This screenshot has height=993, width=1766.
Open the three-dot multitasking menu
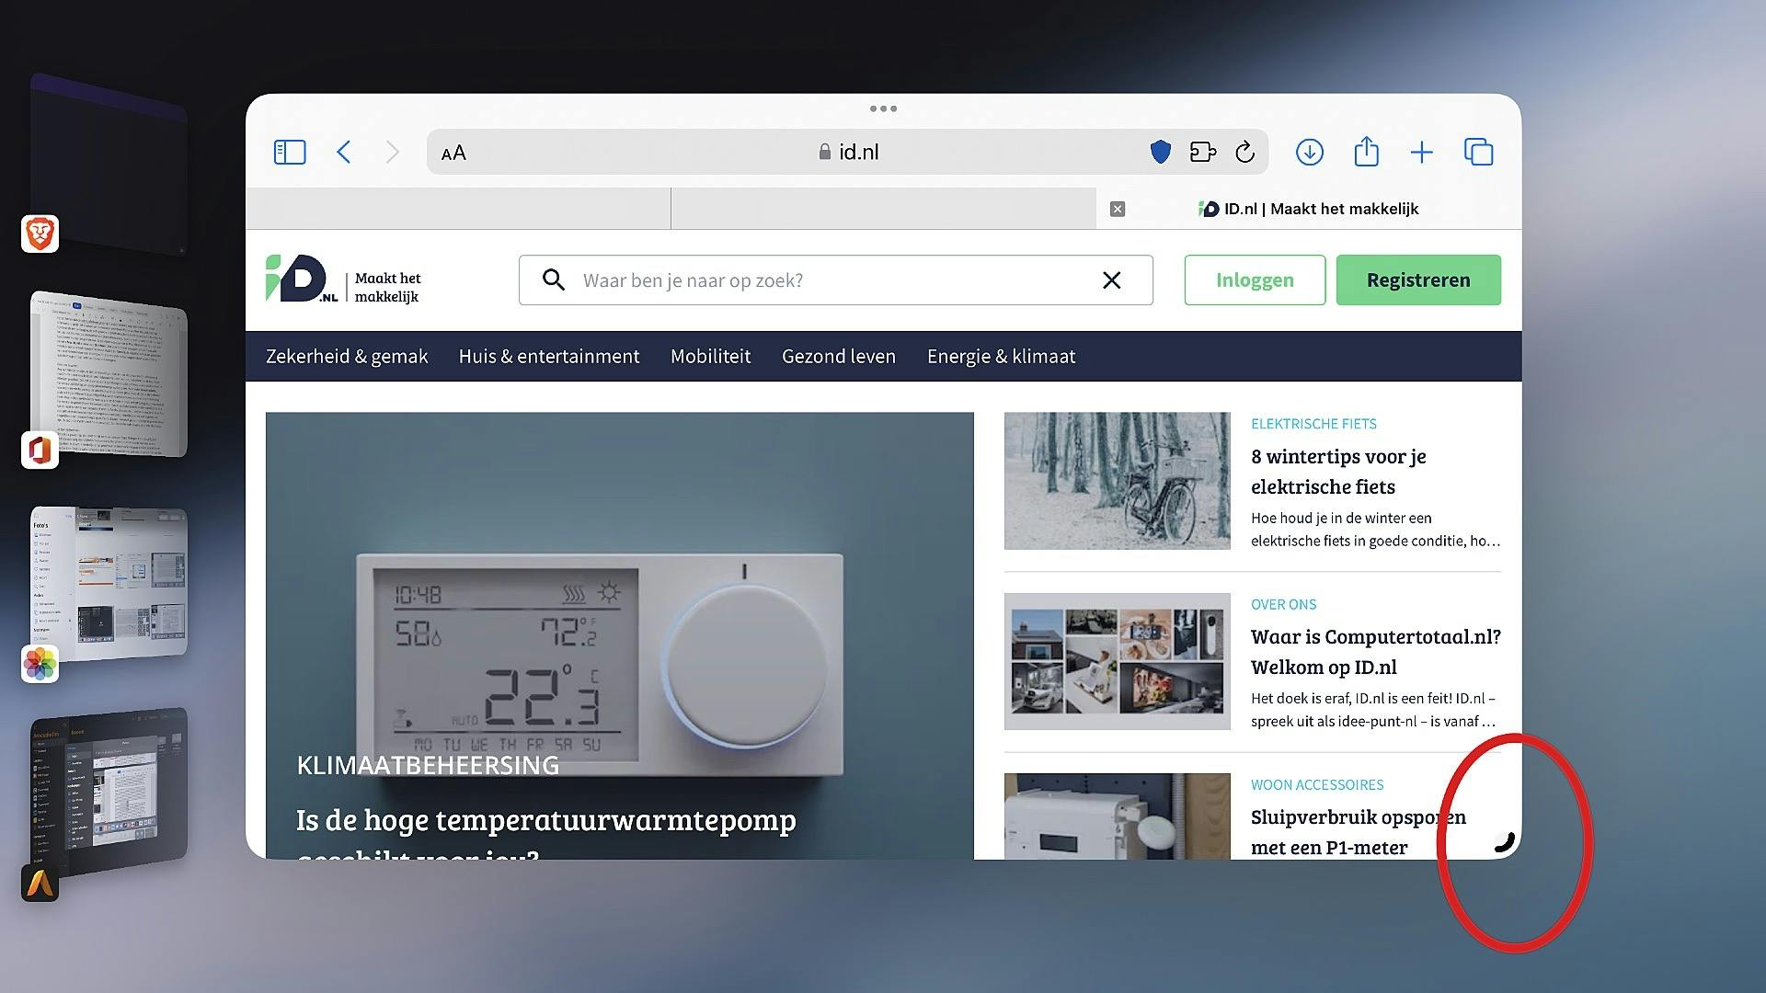(883, 108)
